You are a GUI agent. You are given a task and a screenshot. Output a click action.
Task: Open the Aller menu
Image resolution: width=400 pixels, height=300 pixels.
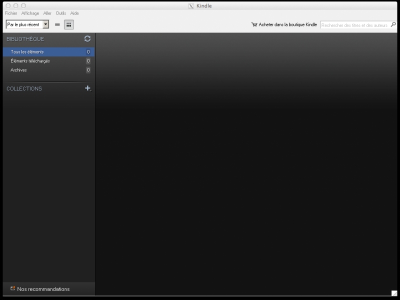pyautogui.click(x=47, y=13)
